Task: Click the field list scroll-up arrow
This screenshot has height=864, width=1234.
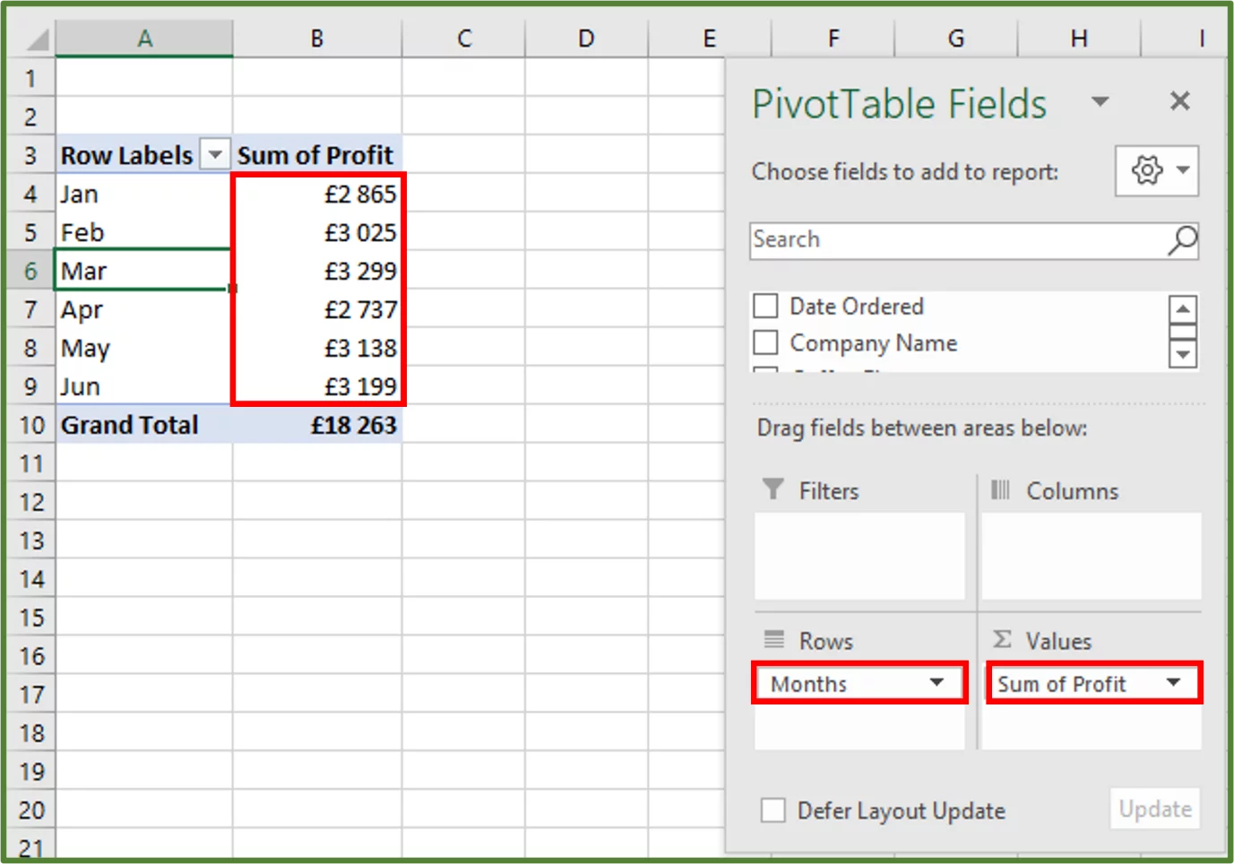Action: 1183,308
